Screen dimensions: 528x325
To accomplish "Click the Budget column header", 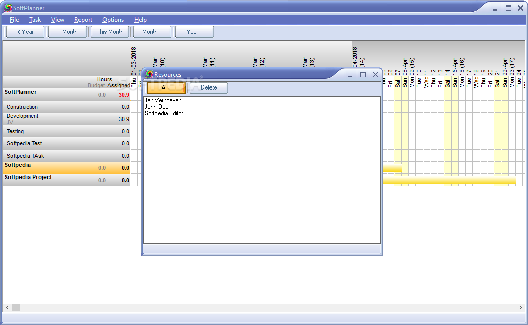I will click(x=96, y=85).
